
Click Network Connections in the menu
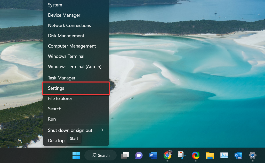click(x=69, y=25)
